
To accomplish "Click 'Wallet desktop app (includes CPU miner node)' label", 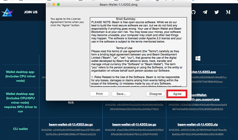I will pos(21,76).
